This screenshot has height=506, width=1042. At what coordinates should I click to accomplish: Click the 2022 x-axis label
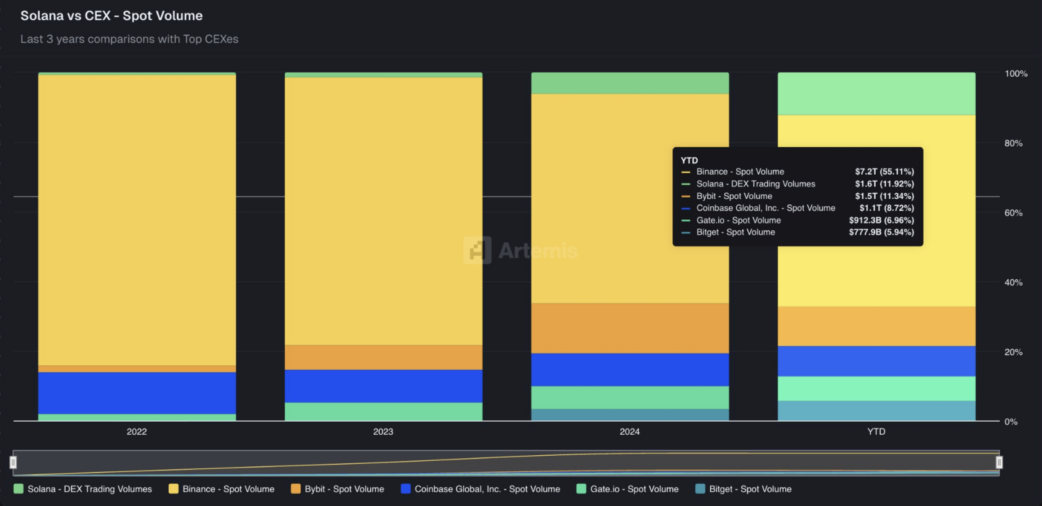click(x=136, y=432)
